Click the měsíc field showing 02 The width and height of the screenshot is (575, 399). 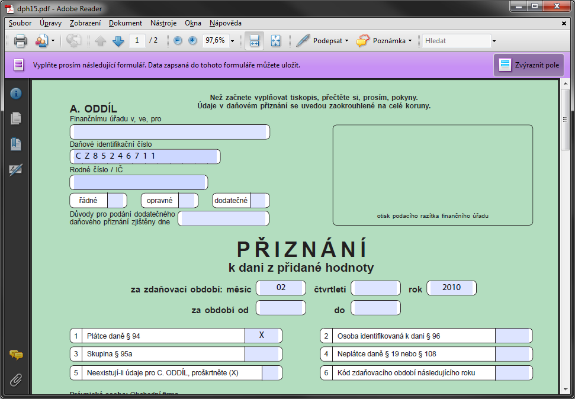tap(281, 288)
